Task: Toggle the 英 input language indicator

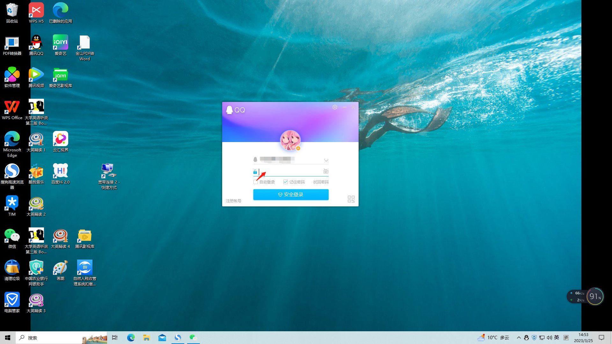Action: pos(557,338)
